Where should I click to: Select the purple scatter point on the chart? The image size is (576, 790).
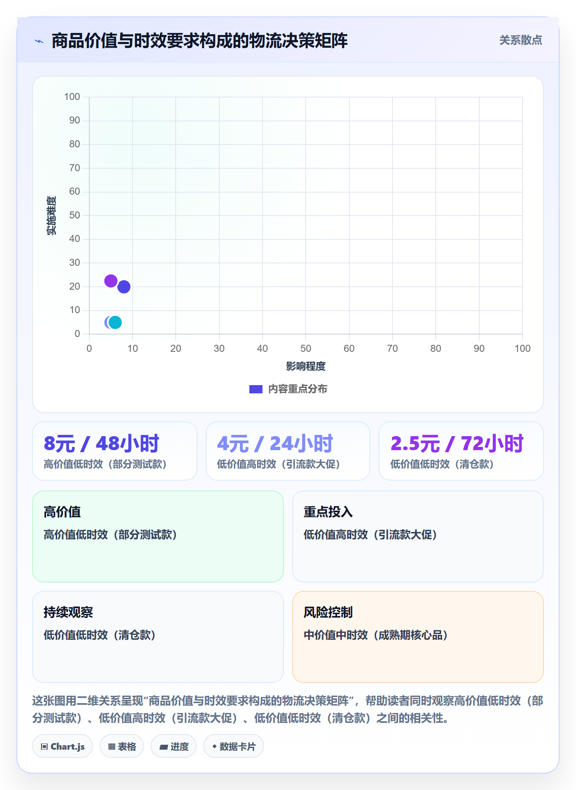click(111, 281)
